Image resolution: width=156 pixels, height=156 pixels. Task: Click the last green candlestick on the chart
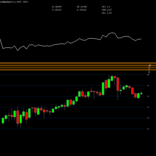coord(141,93)
